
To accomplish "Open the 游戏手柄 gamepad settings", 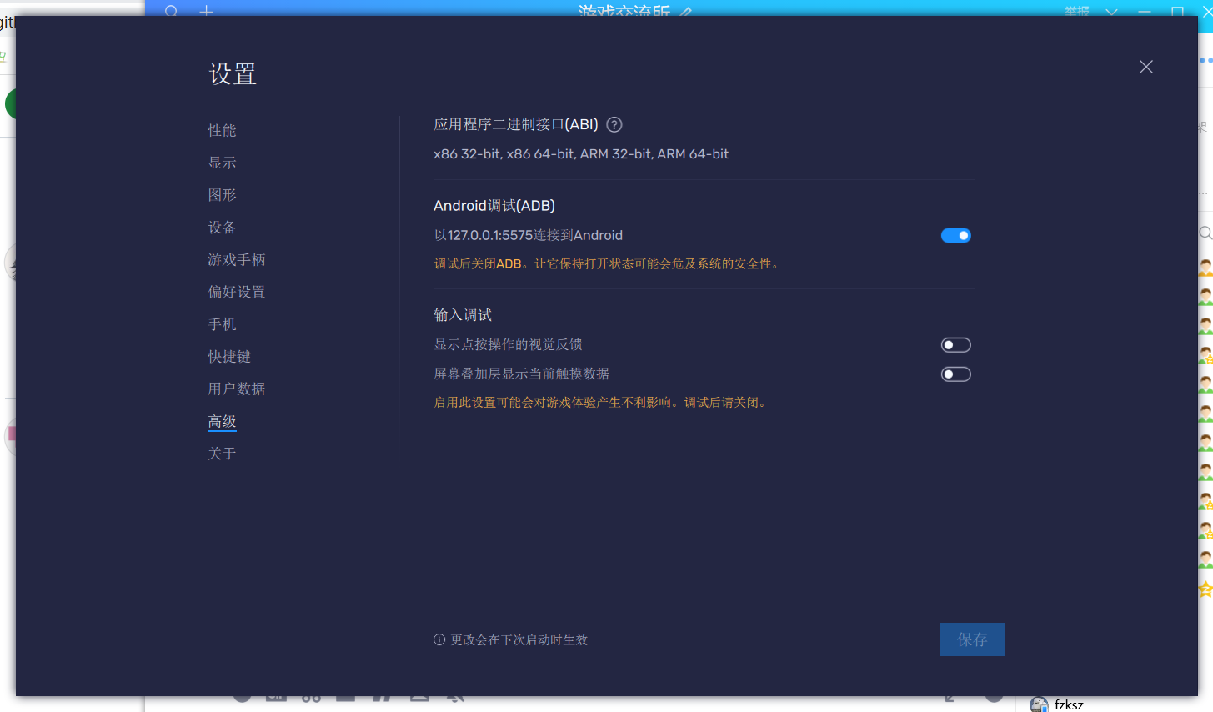I will pyautogui.click(x=236, y=259).
